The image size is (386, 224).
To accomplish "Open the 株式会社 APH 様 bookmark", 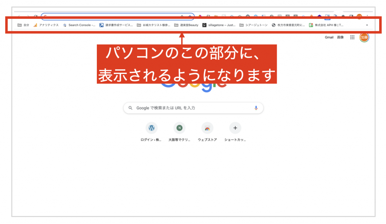I will tap(326, 25).
